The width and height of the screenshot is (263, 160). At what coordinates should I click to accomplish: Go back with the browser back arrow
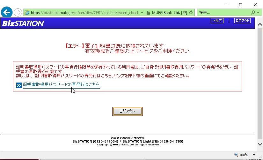pyautogui.click(x=7, y=12)
